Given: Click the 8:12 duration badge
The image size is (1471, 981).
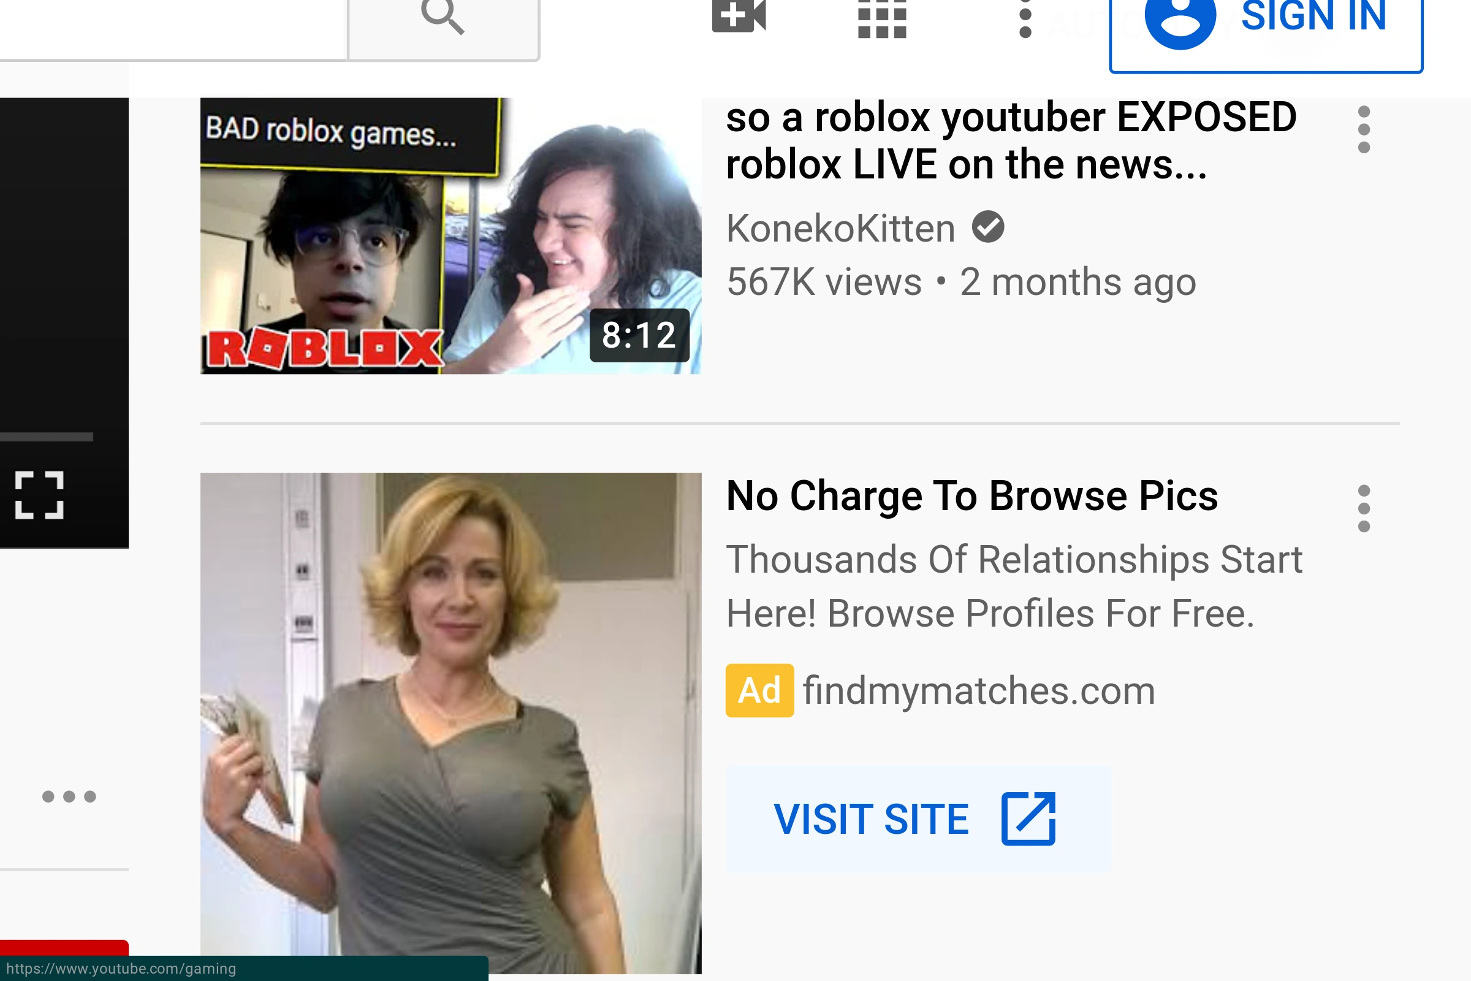Looking at the screenshot, I should tap(639, 335).
